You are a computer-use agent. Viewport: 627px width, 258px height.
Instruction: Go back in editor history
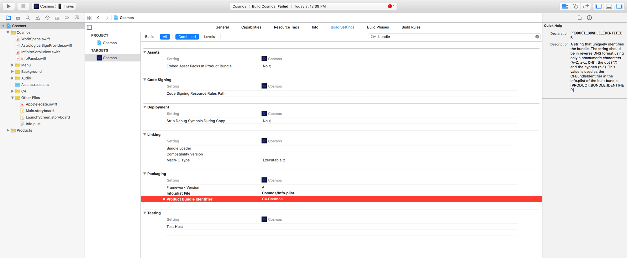98,18
